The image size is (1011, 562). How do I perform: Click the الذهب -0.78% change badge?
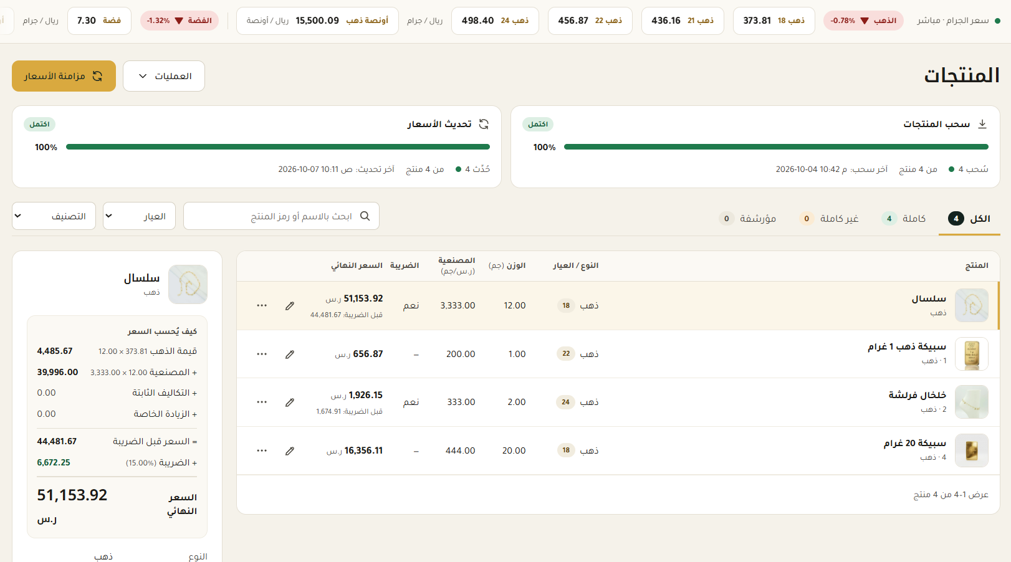pyautogui.click(x=863, y=21)
